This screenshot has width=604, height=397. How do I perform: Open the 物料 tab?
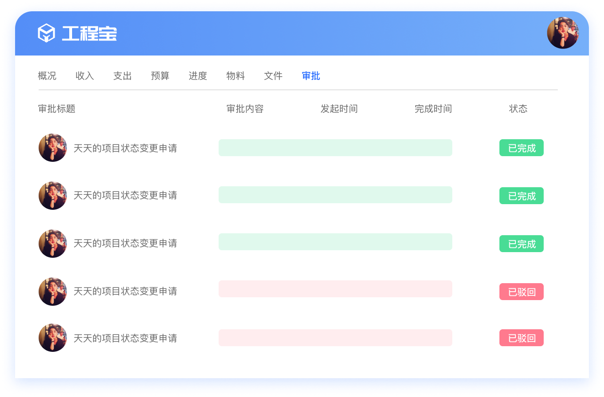(x=236, y=76)
